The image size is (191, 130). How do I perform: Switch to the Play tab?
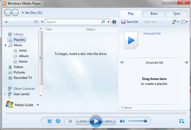tap(131, 14)
